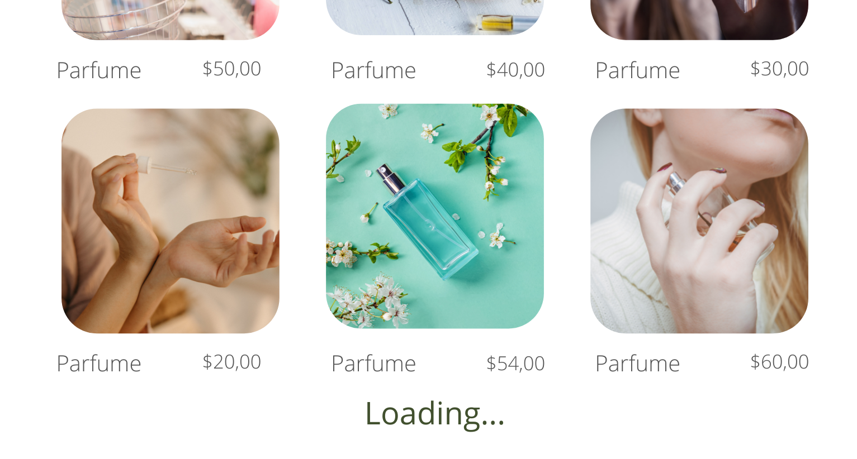Open the cropped dark-haired woman product image

click(x=699, y=20)
